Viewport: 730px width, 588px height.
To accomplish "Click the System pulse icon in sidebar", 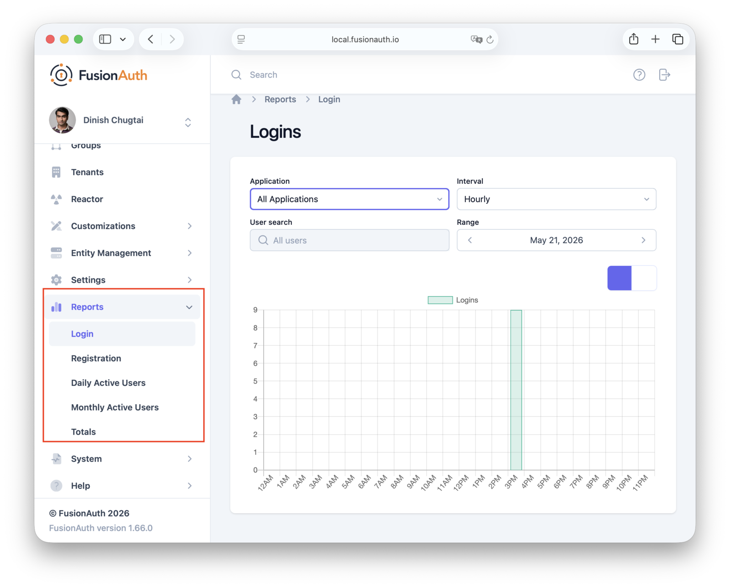I will point(56,458).
